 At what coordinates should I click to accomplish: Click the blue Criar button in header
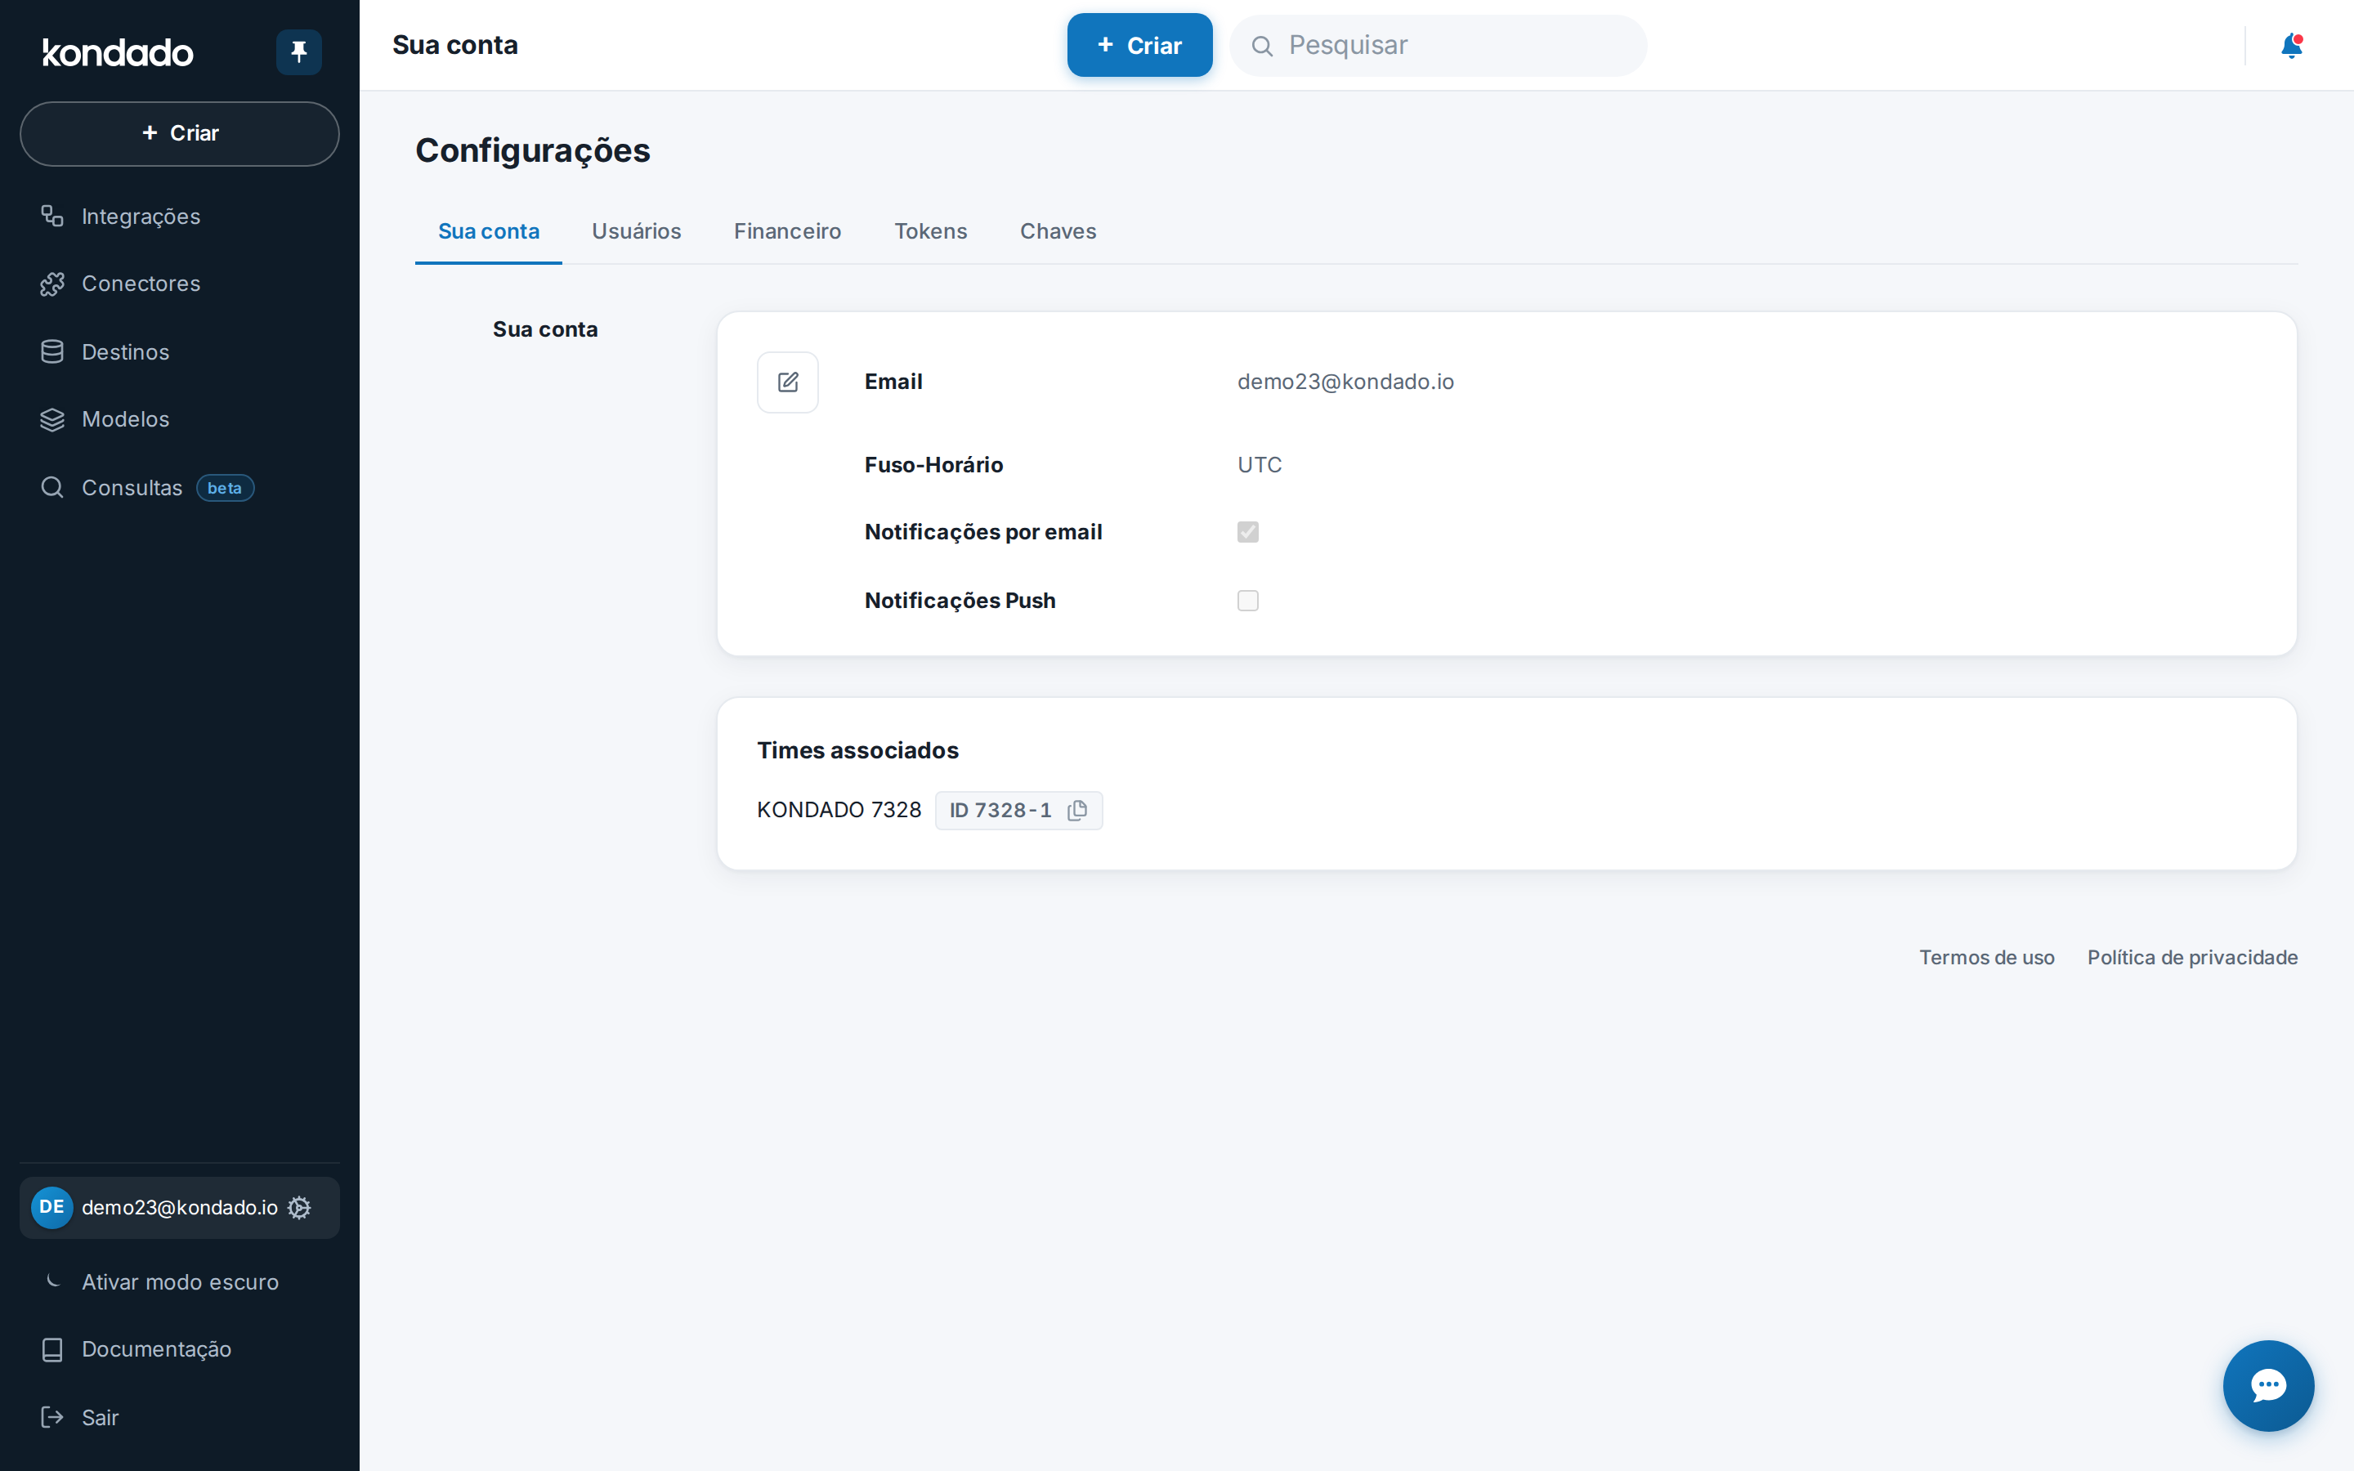click(x=1139, y=46)
